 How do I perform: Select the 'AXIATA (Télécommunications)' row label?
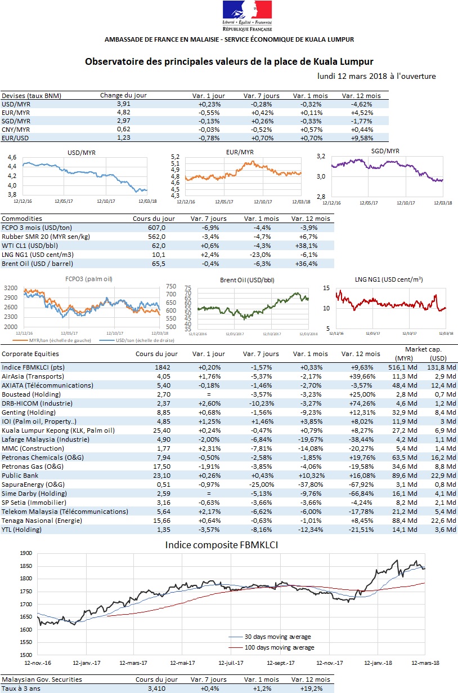(x=47, y=385)
